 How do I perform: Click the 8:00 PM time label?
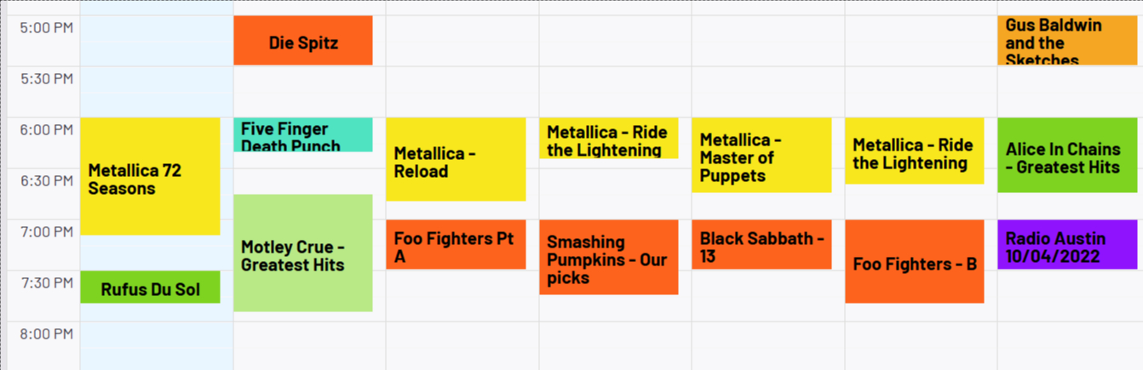tap(46, 333)
